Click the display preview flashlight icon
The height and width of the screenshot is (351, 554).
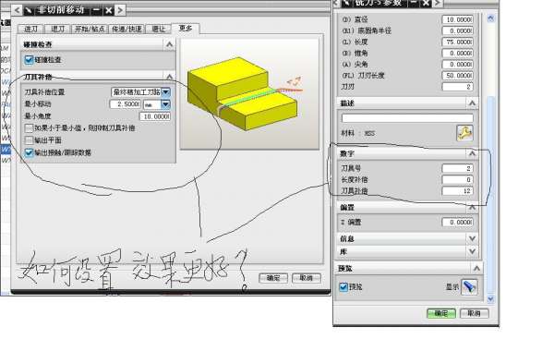pos(469,286)
